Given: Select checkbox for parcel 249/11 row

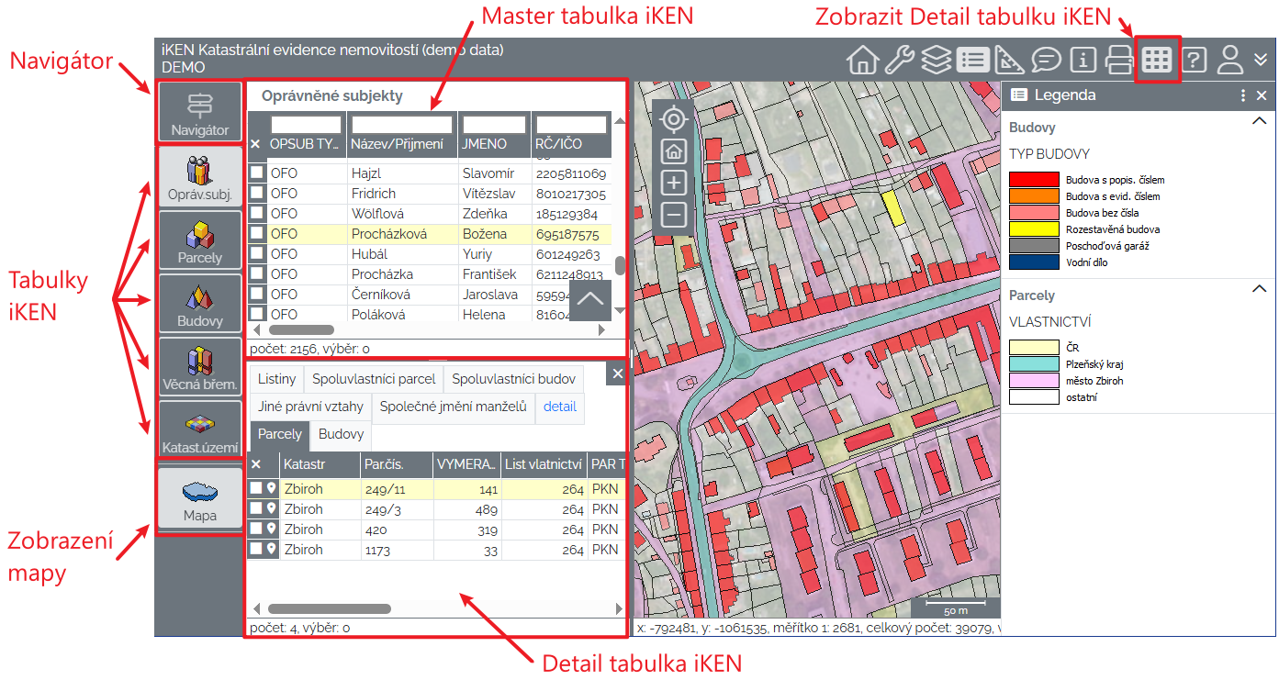Looking at the screenshot, I should point(256,488).
